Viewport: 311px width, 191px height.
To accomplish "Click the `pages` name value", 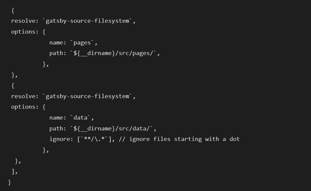I will click(82, 43).
